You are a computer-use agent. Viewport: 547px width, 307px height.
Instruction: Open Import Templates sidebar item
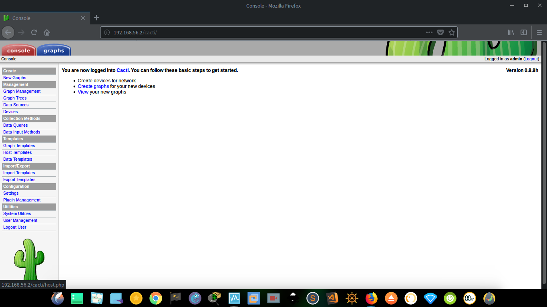tap(19, 173)
